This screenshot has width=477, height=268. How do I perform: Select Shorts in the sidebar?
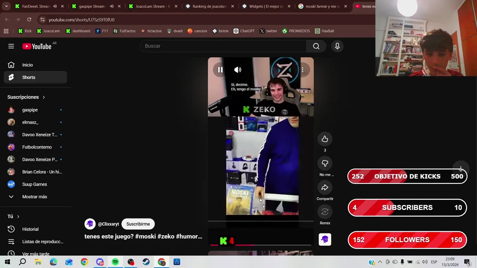pos(36,77)
